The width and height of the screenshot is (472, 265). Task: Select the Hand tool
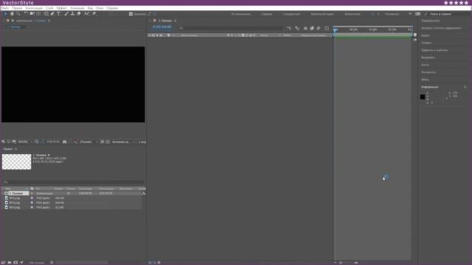pyautogui.click(x=12, y=14)
